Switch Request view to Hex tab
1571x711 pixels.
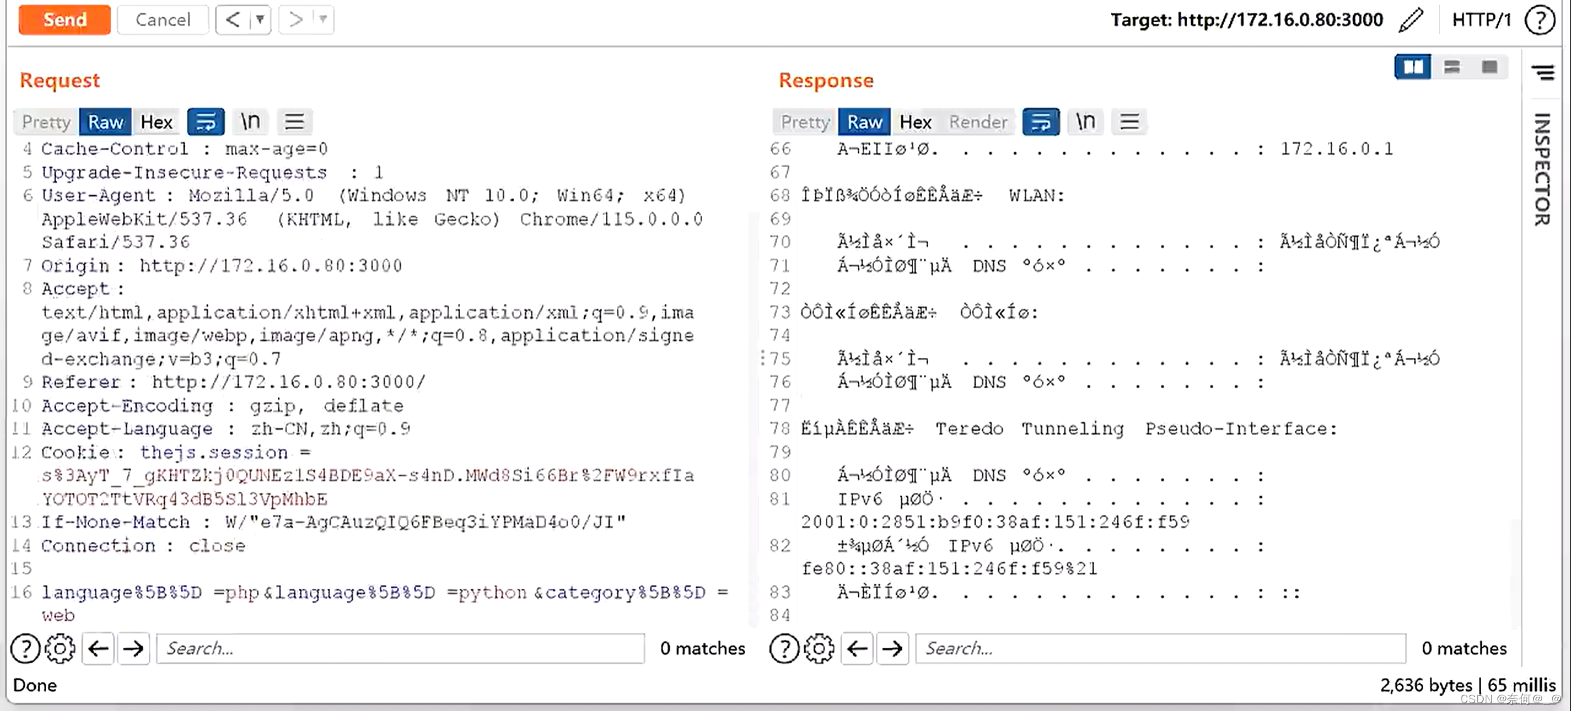click(x=156, y=122)
